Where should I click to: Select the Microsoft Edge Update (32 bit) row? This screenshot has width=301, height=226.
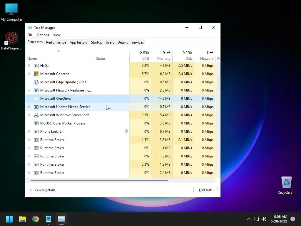120,82
